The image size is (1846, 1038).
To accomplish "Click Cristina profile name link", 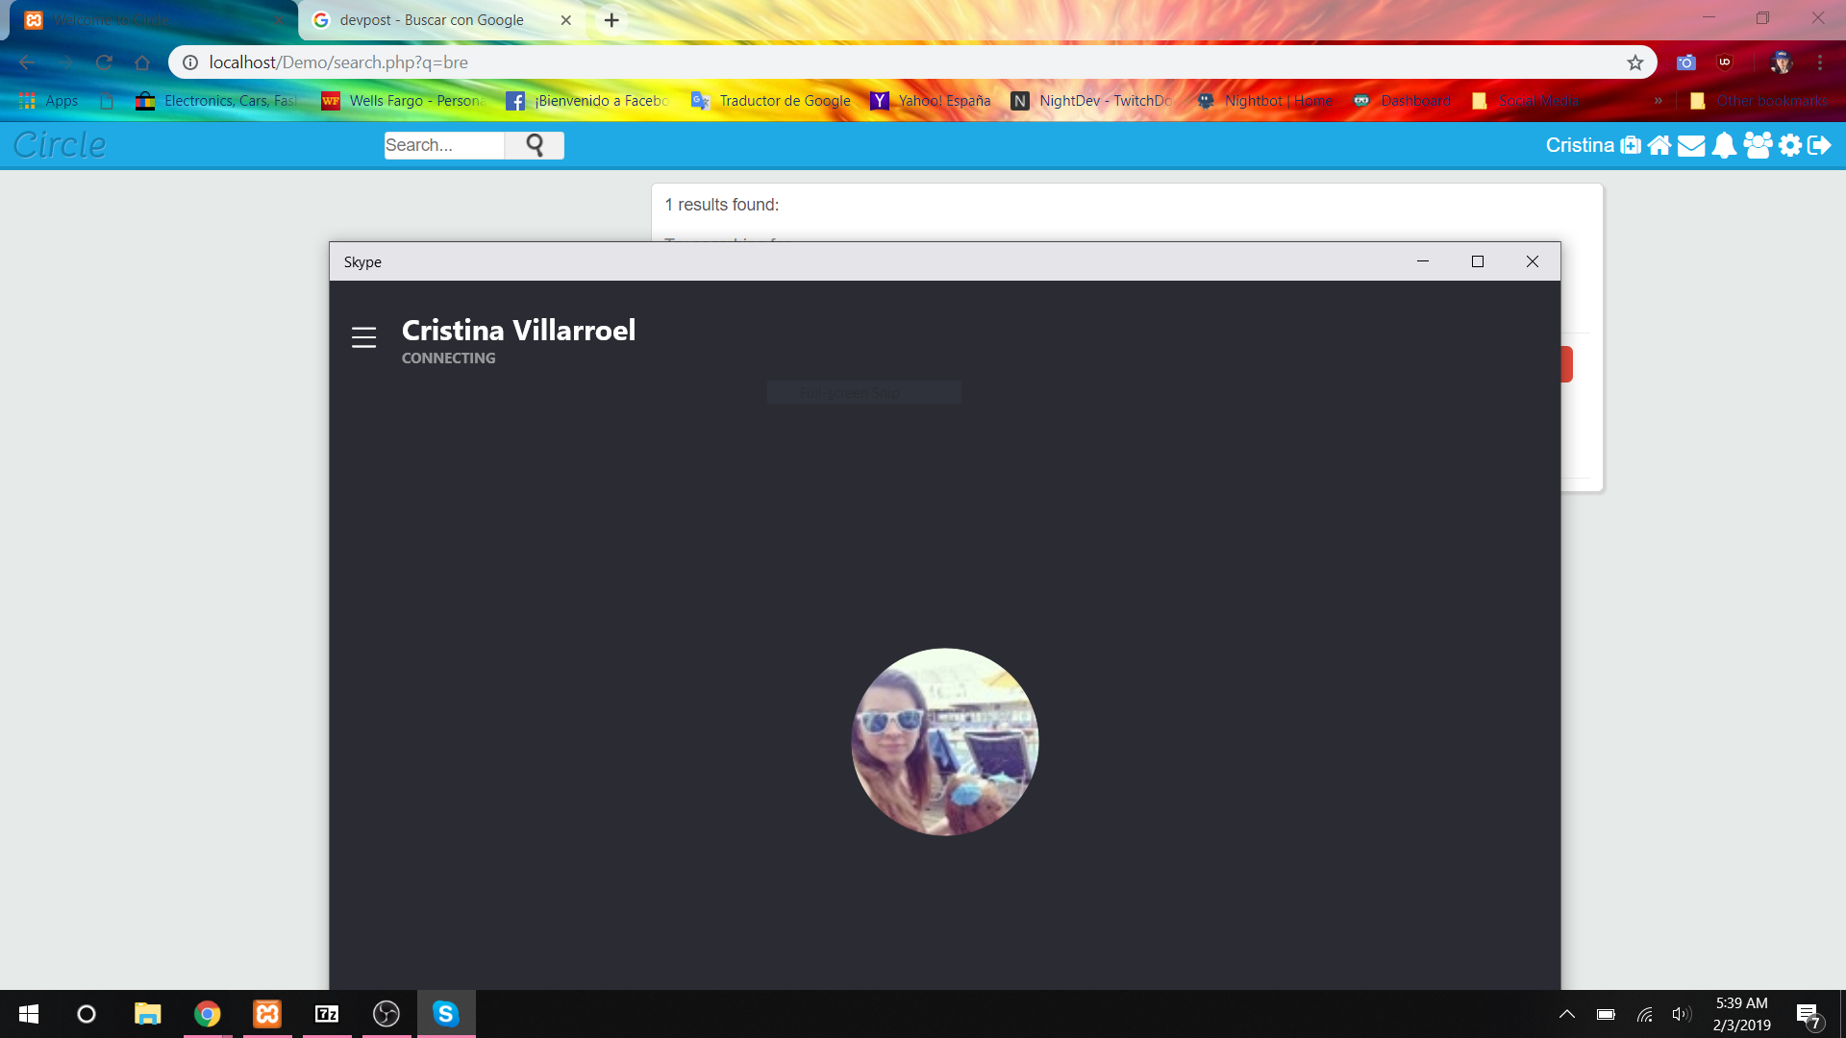I will pos(1579,145).
